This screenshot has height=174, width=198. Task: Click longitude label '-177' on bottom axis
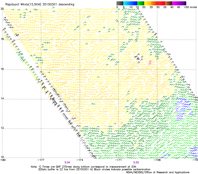pyautogui.click(x=41, y=160)
